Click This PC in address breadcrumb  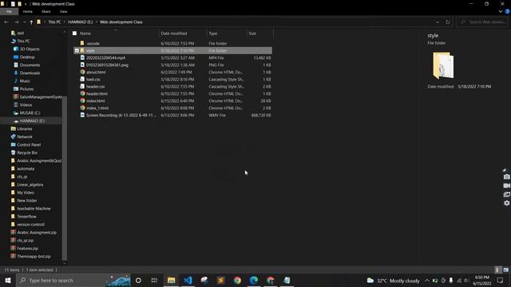[x=54, y=22]
